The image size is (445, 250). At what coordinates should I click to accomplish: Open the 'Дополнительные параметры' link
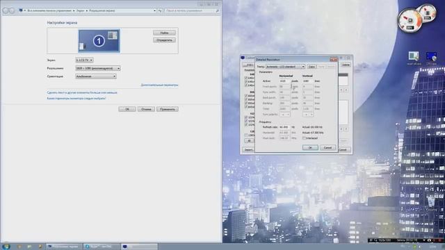click(x=159, y=85)
